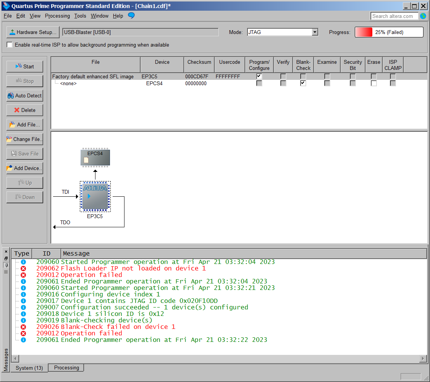Screen dimensions: 430x382
Task: Switch to the Processing messages tab
Action: click(x=66, y=368)
